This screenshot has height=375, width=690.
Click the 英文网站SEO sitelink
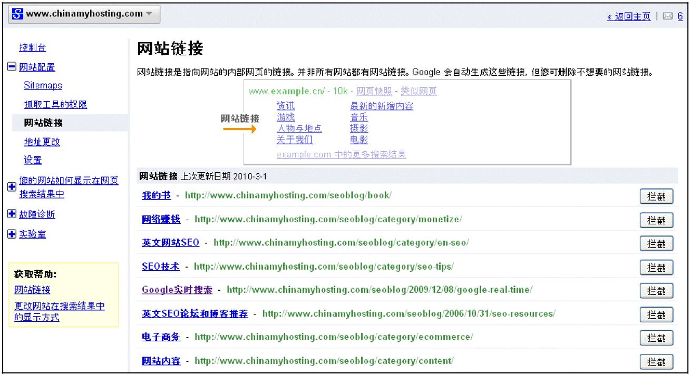tap(170, 243)
